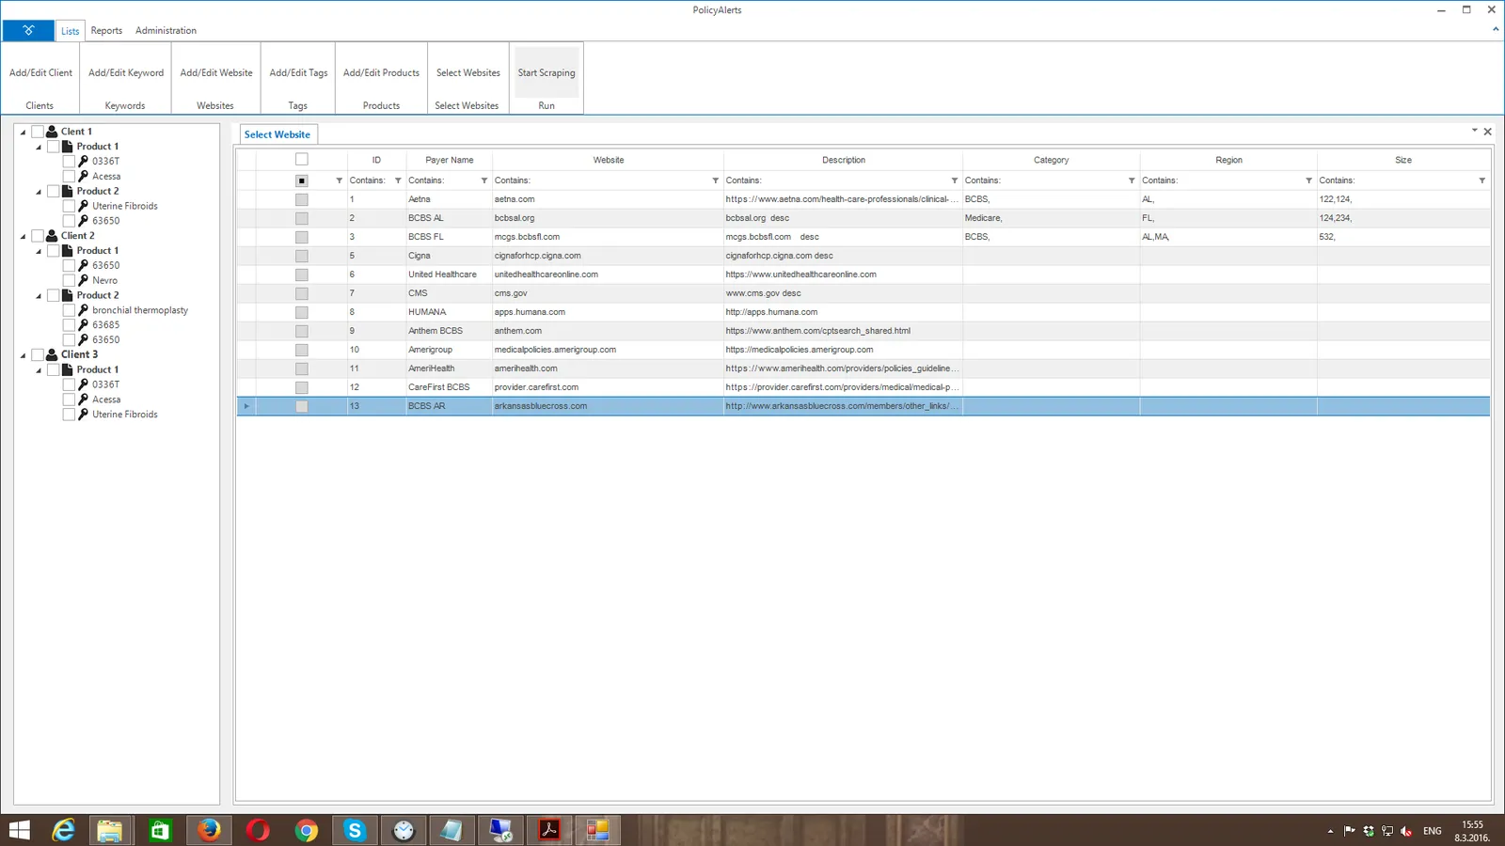The height and width of the screenshot is (846, 1505).
Task: Tick the select-all checkbox in the grid header
Action: pyautogui.click(x=302, y=160)
